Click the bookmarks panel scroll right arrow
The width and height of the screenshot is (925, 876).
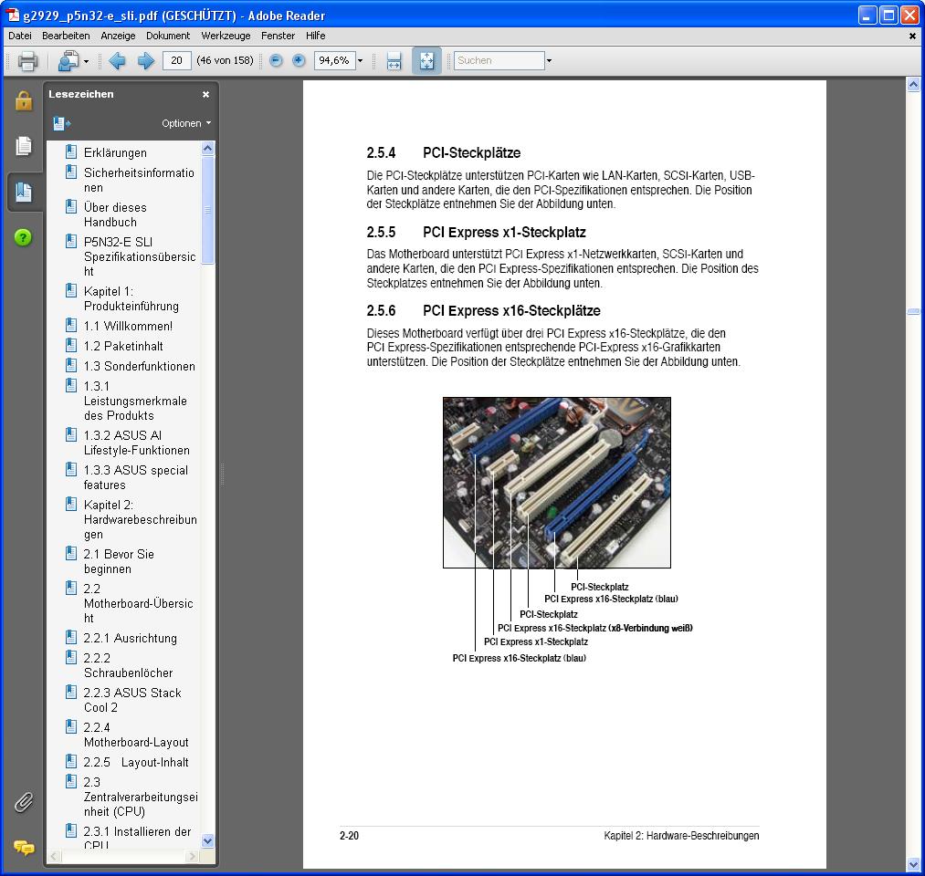193,856
